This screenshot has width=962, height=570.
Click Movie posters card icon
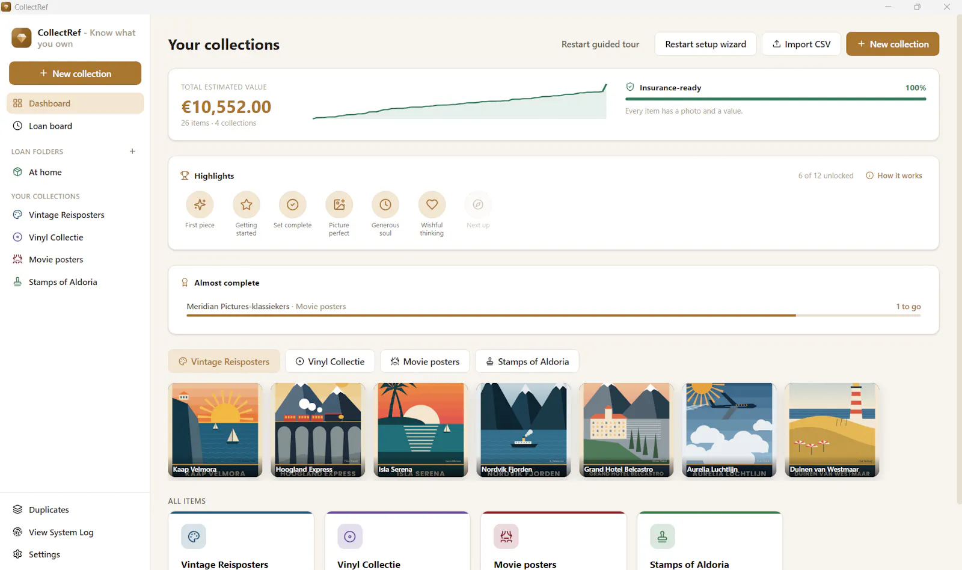[x=506, y=536]
